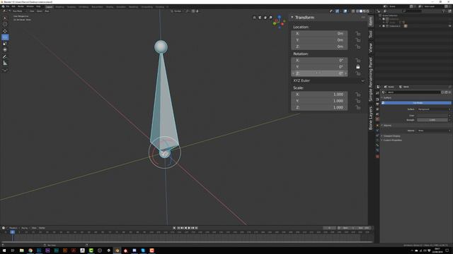Toggle lock for Scale X
Screen dimensions: 453x254
[357, 95]
